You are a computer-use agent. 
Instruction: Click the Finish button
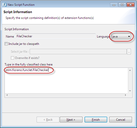point(96,119)
